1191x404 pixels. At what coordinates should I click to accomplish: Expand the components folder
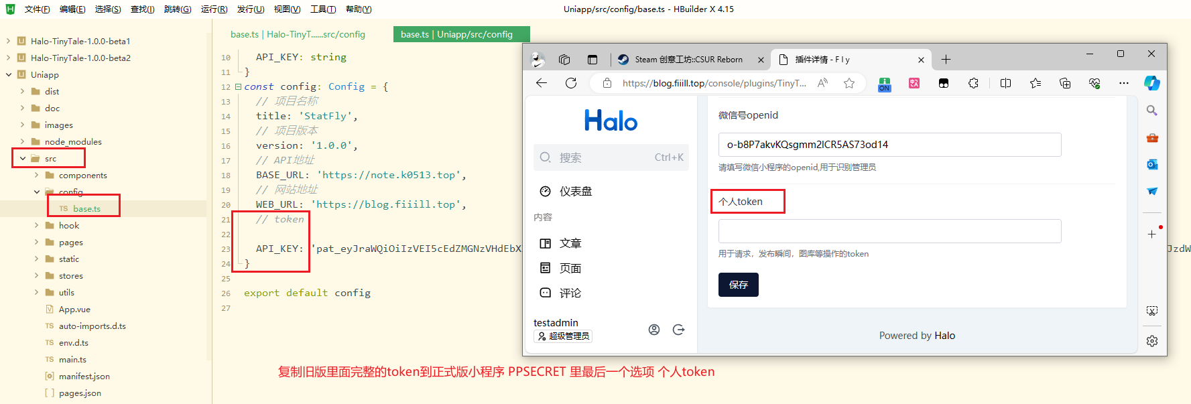[x=36, y=175]
